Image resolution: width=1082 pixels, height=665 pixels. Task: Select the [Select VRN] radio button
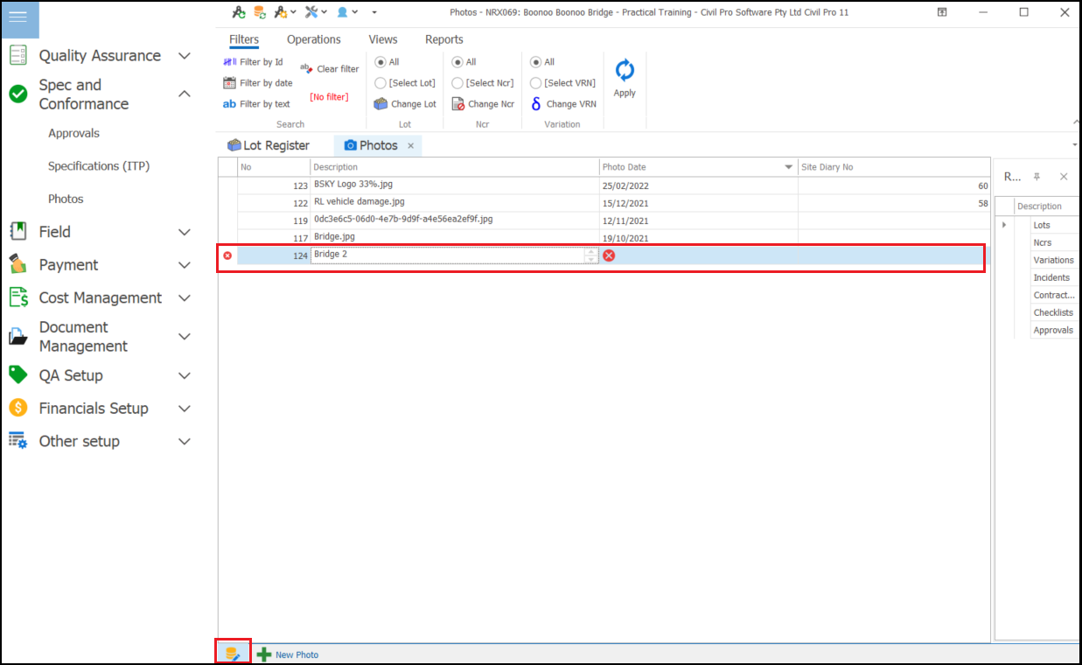[x=536, y=83]
